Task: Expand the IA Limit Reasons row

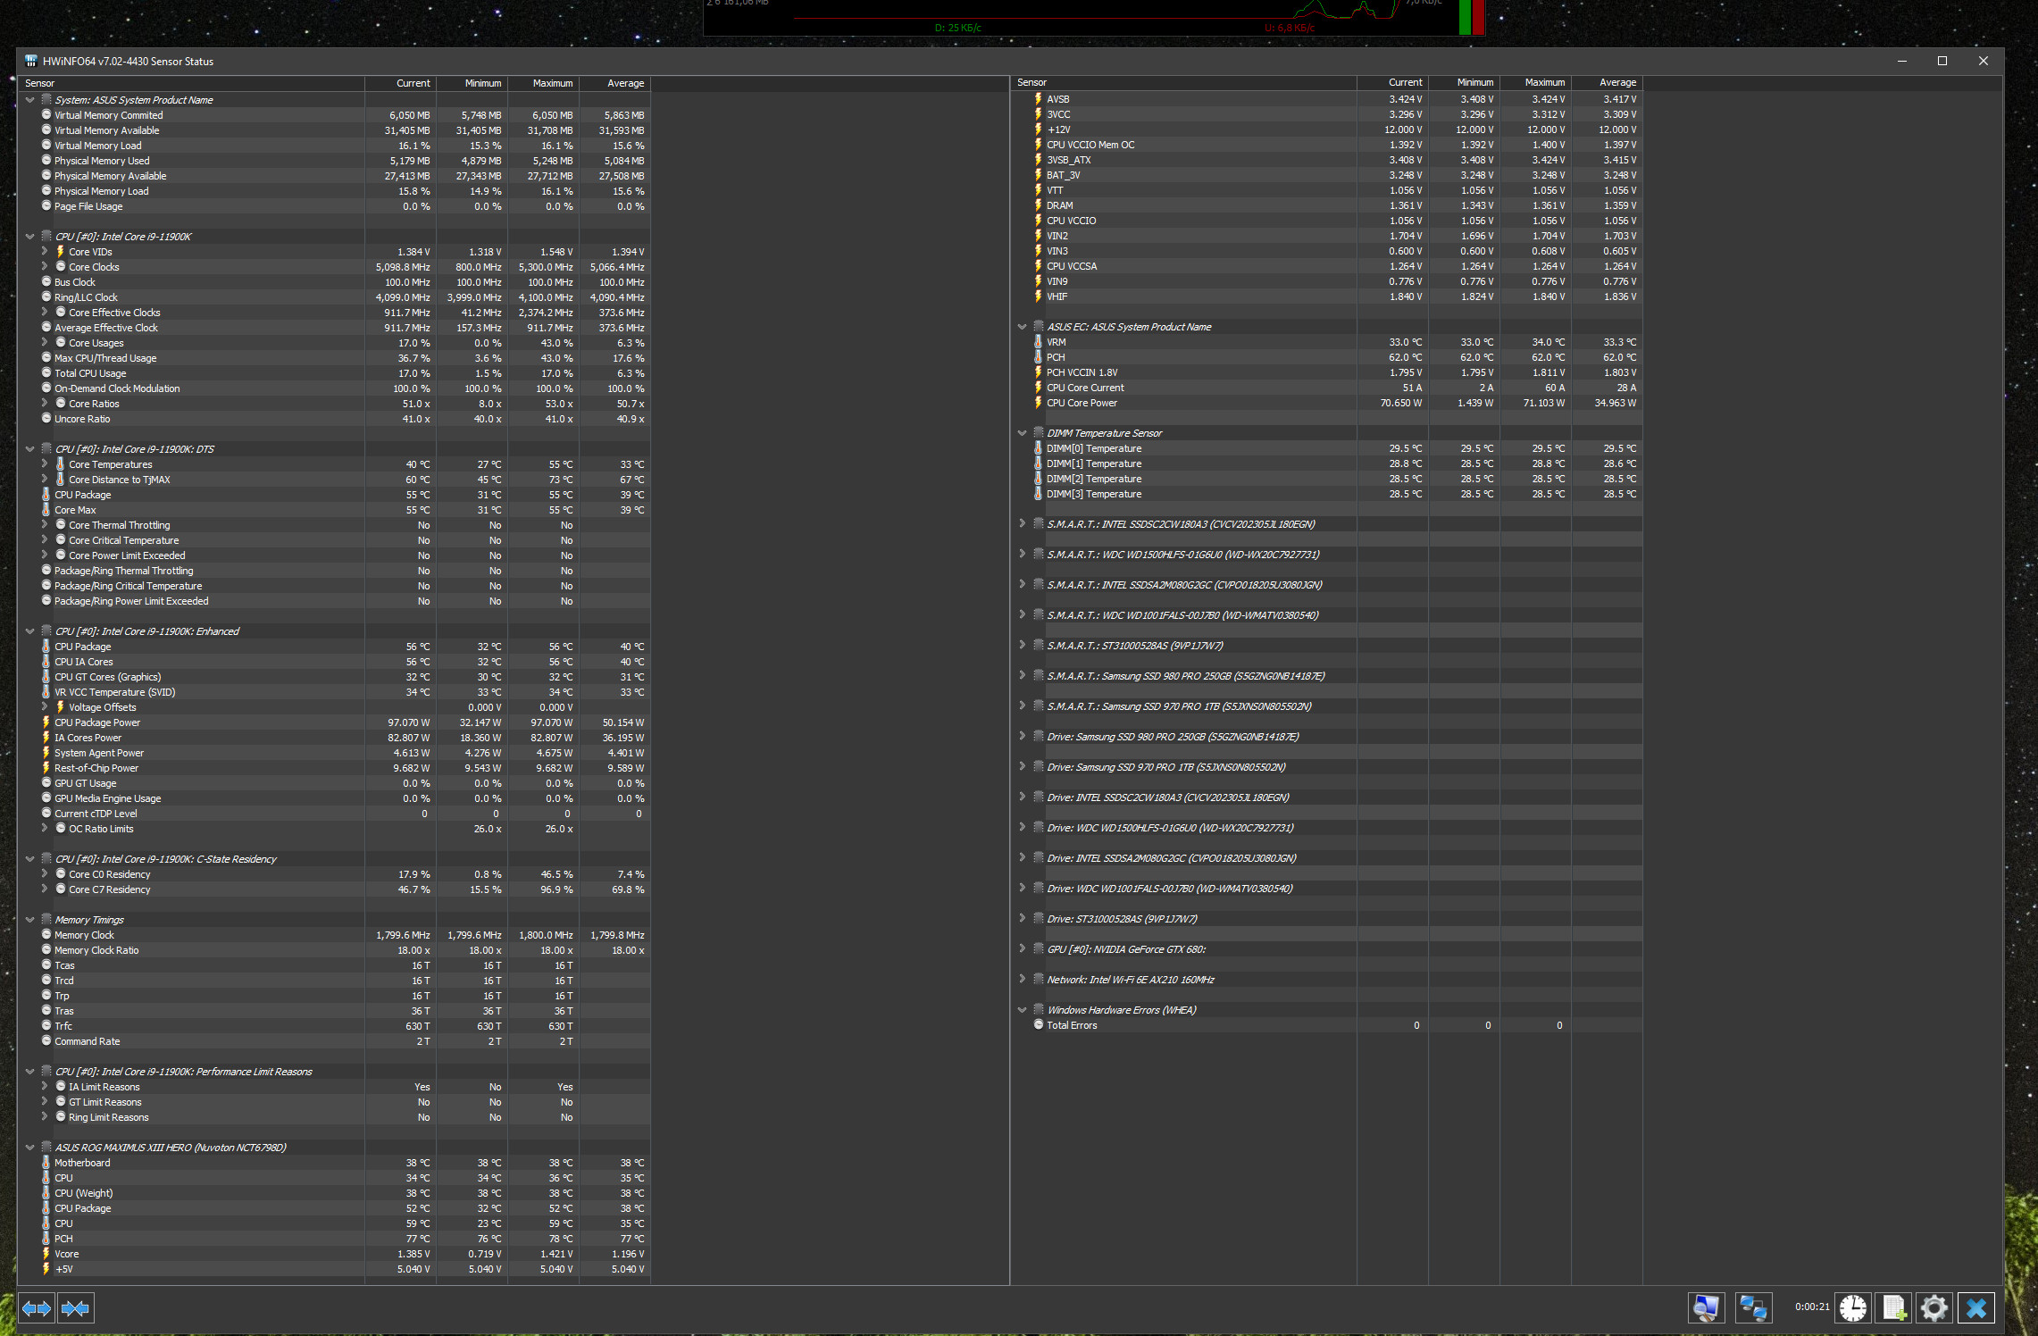Action: pyautogui.click(x=45, y=1087)
